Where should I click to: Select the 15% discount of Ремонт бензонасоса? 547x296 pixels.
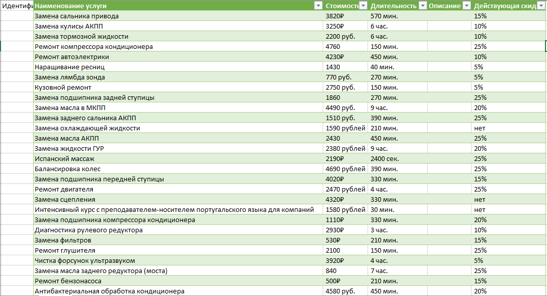point(509,281)
